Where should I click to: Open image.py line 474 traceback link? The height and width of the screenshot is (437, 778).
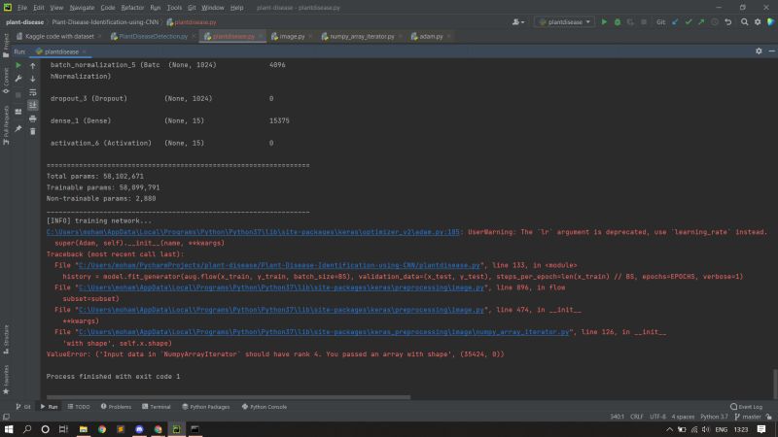[281, 310]
